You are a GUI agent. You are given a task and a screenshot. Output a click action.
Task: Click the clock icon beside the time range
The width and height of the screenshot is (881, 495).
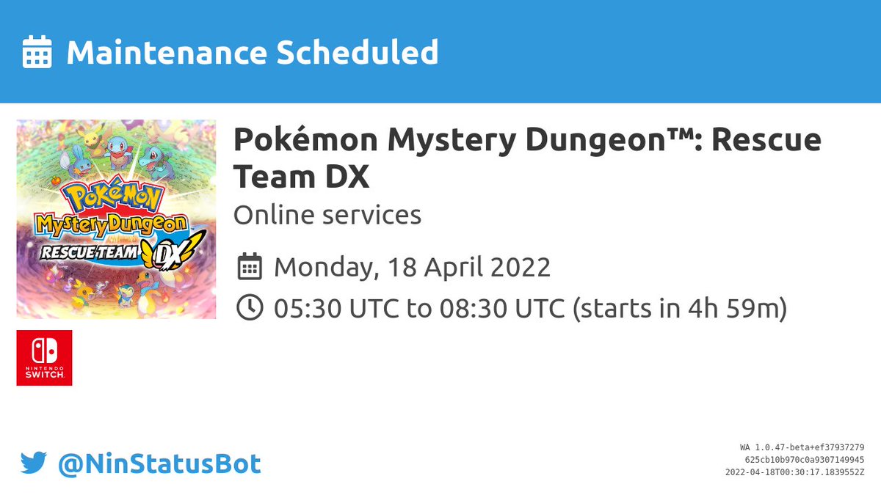point(250,309)
